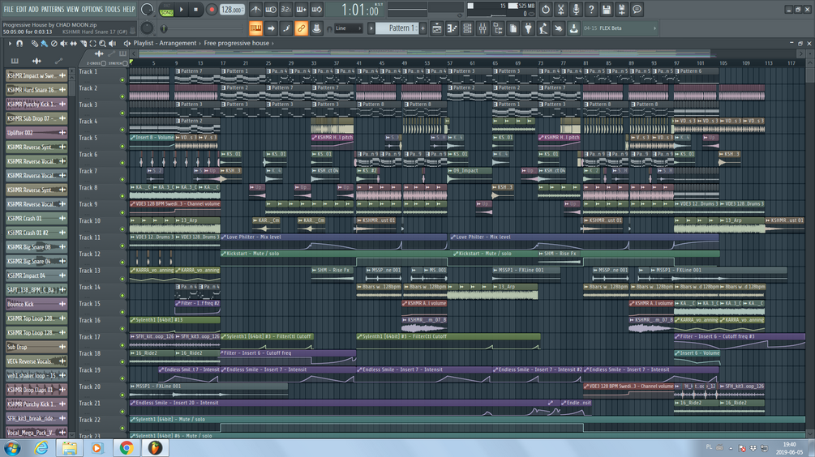Click the microphone one-click recording icon
Image resolution: width=815 pixels, height=457 pixels.
(x=576, y=10)
